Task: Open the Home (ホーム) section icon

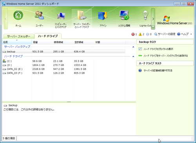Action: (x=18, y=15)
